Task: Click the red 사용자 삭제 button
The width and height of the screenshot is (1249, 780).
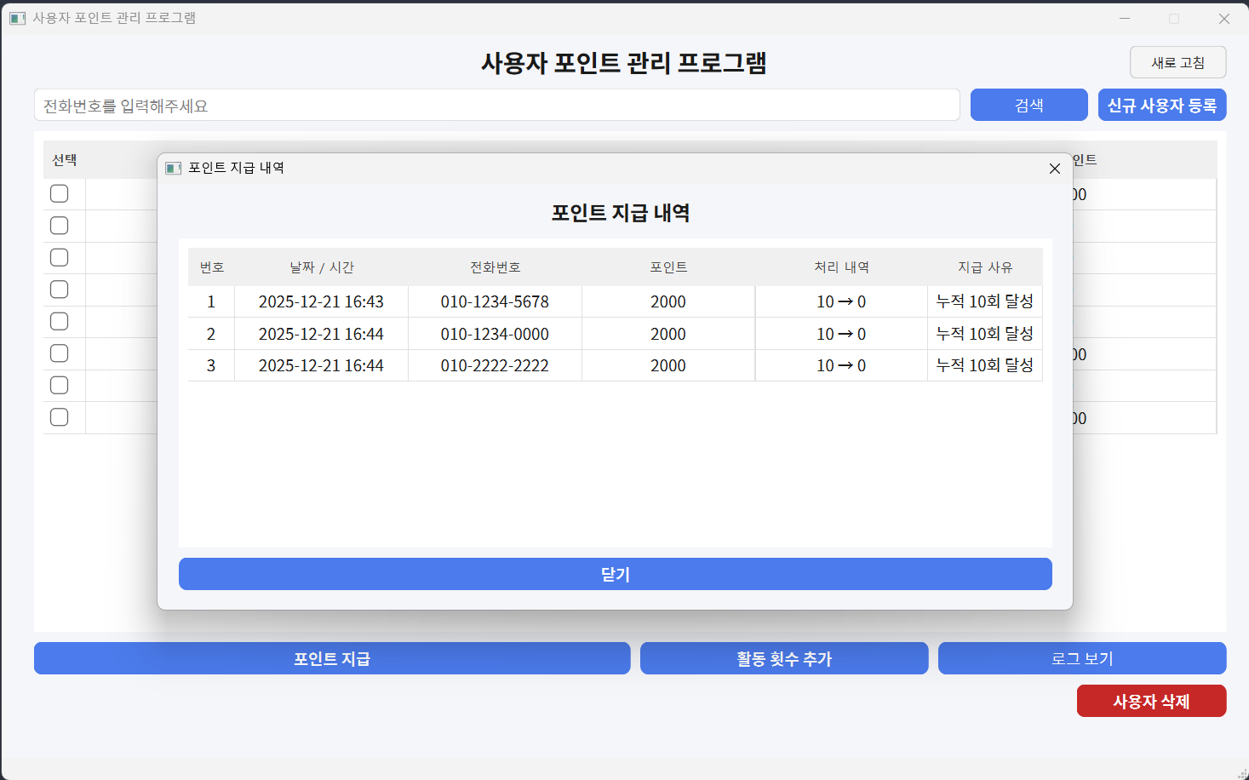Action: tap(1151, 701)
